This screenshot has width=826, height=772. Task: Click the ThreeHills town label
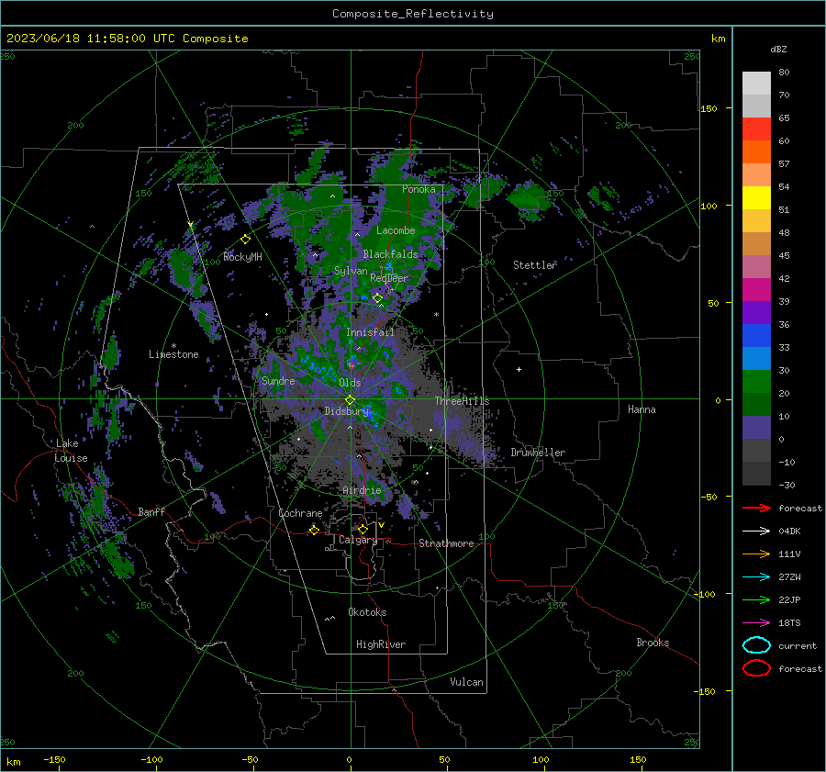pyautogui.click(x=462, y=401)
